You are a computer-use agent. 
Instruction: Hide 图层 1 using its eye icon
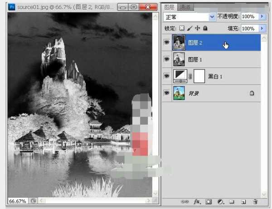click(166, 59)
